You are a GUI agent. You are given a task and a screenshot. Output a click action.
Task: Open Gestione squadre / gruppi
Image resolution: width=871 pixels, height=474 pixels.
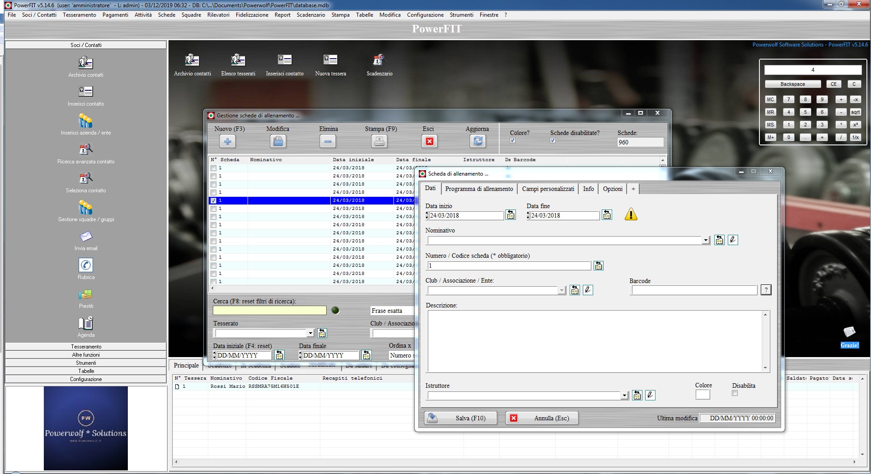pos(86,207)
